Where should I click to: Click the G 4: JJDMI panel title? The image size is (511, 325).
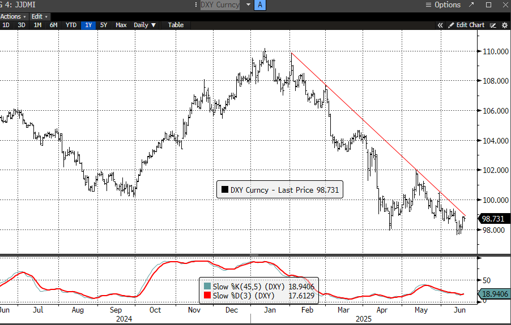point(18,5)
